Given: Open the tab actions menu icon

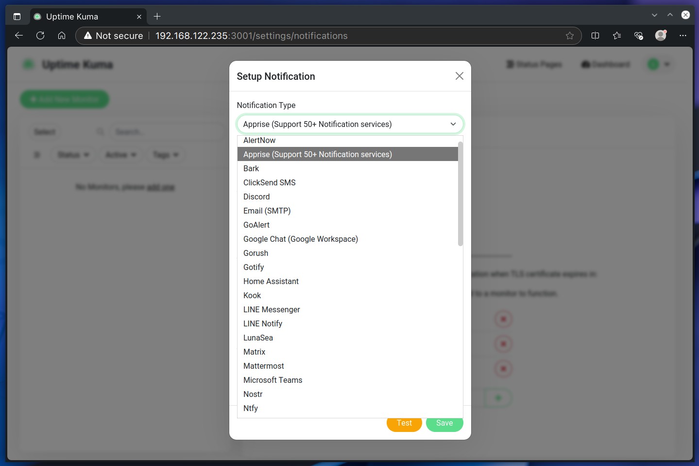Looking at the screenshot, I should click(17, 17).
